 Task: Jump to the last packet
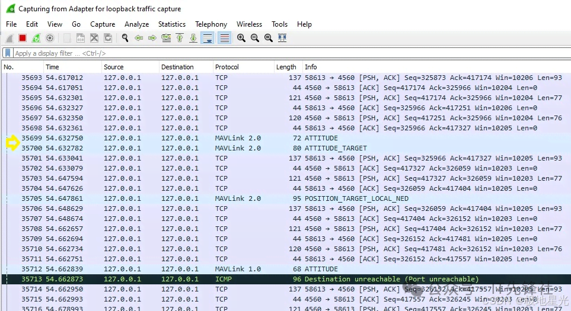tap(193, 38)
